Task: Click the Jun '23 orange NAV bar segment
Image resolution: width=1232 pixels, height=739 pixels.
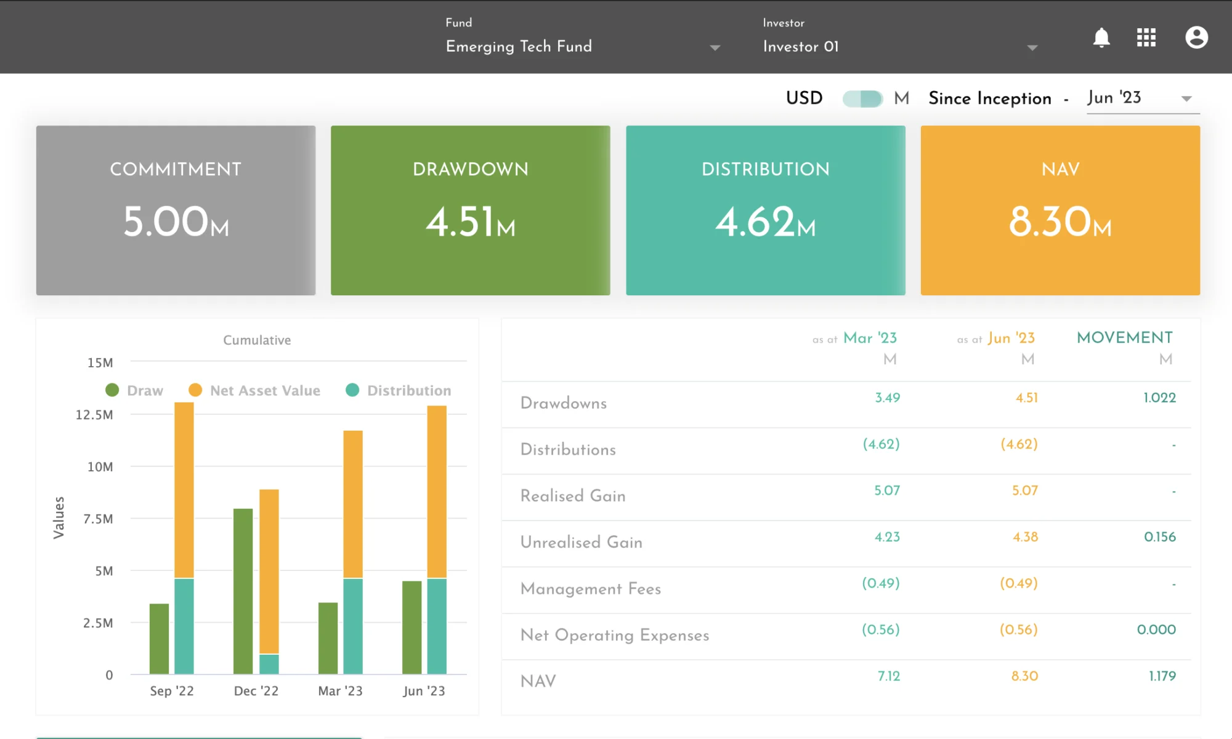Action: tap(437, 492)
